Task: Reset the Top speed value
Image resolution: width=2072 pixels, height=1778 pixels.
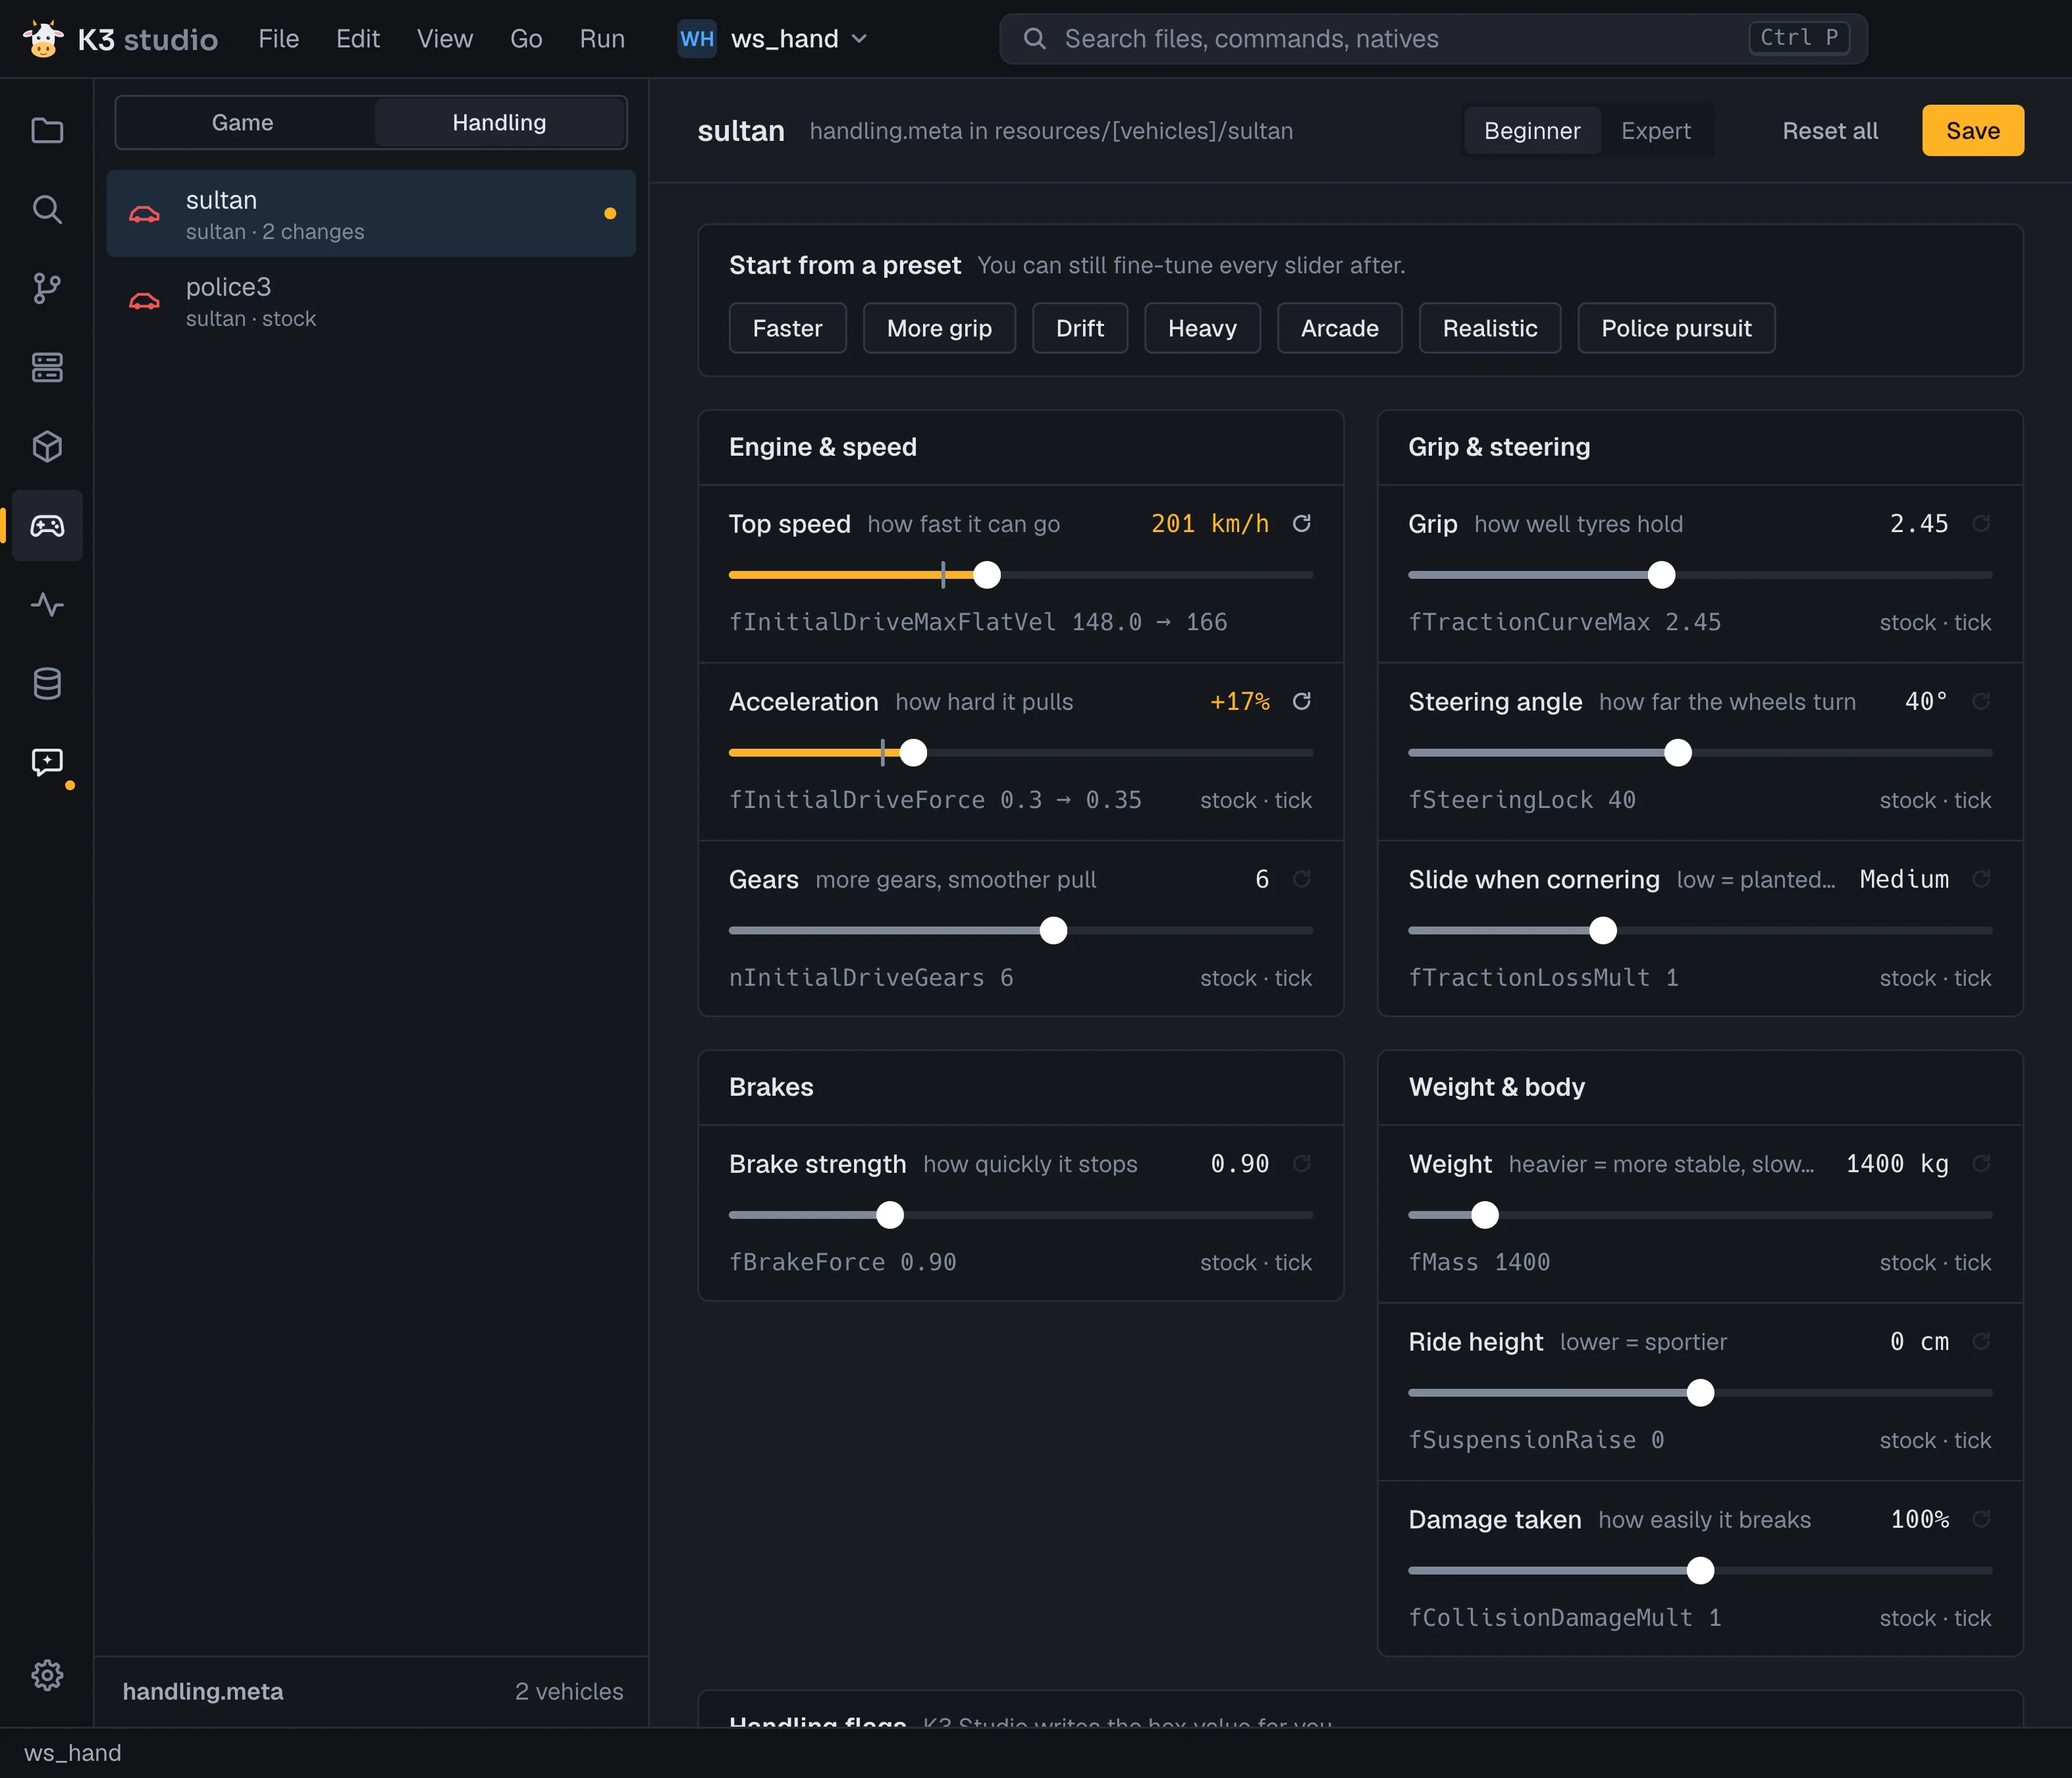Action: point(1301,524)
